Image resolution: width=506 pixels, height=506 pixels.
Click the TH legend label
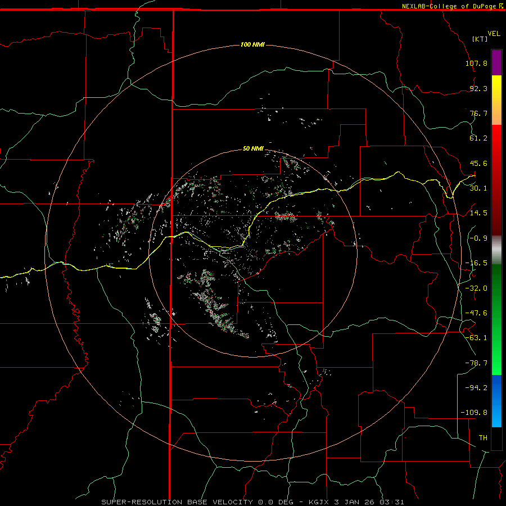483,438
